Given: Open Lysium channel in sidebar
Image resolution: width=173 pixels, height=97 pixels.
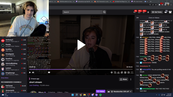Looking at the screenshot, I should click(14, 69).
